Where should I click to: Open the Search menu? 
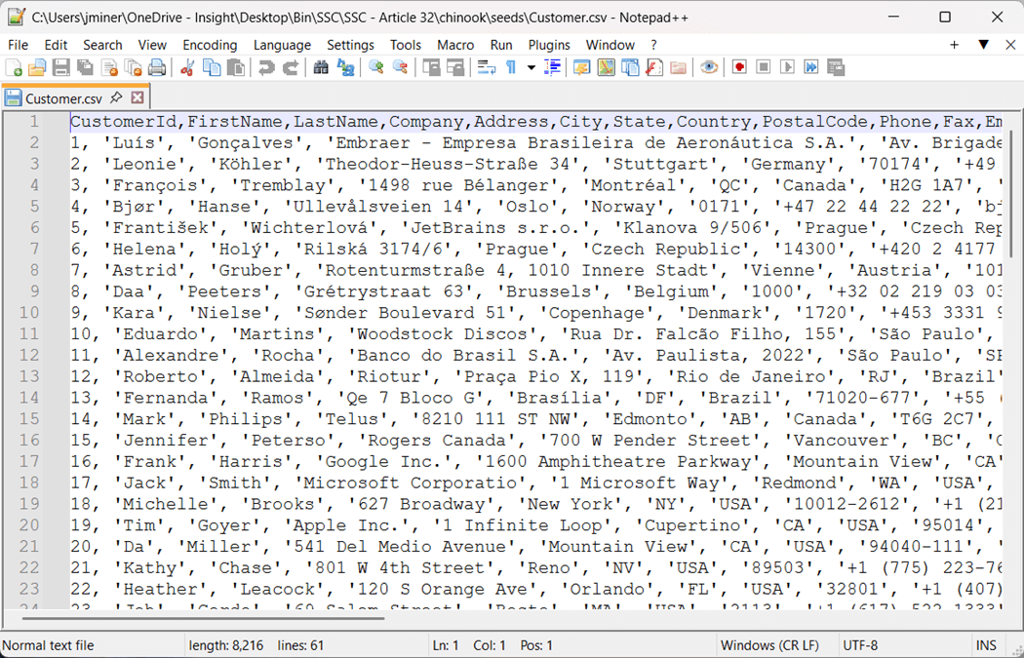[x=102, y=45]
